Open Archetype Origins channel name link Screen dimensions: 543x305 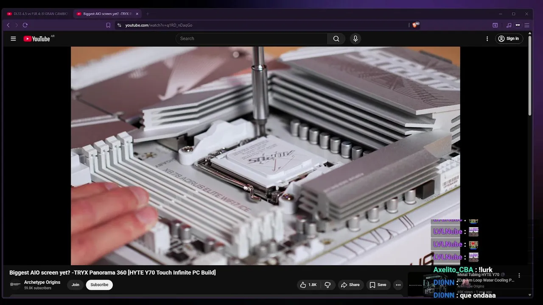coord(42,282)
